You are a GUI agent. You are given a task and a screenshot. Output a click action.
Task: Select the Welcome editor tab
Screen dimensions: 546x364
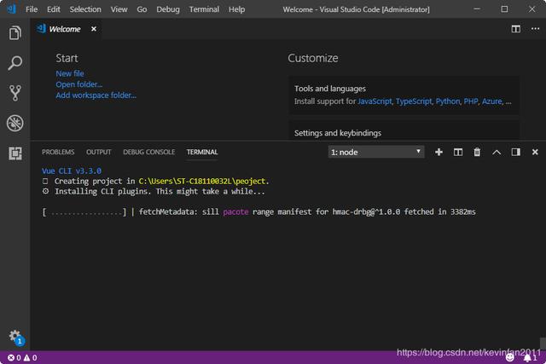coord(65,29)
